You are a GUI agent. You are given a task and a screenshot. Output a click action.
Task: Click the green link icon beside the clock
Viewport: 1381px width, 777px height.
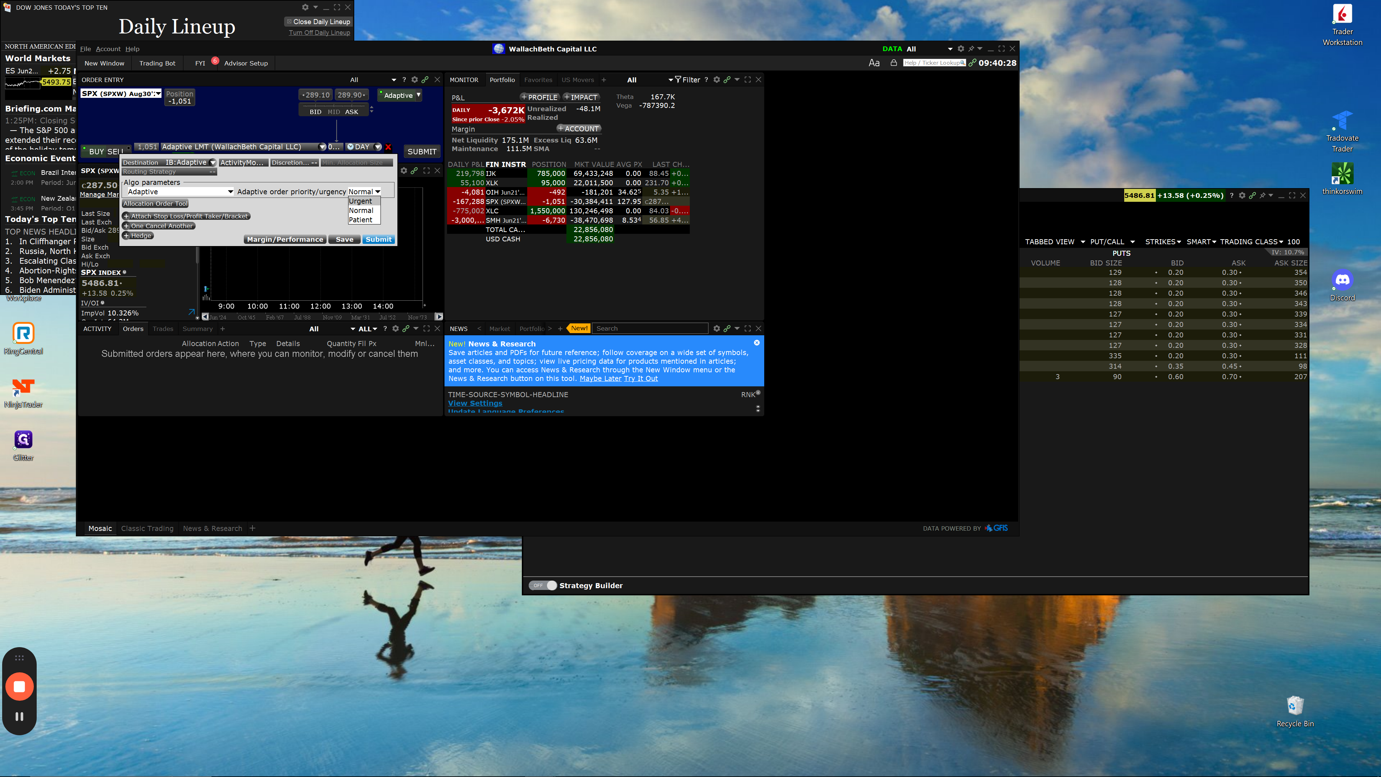click(x=972, y=63)
